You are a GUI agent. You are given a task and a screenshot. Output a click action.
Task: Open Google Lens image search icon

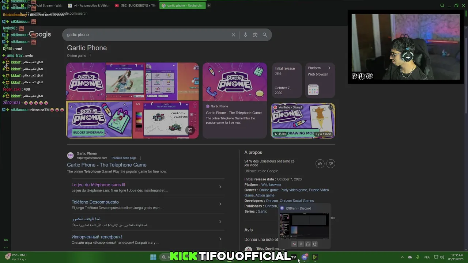255,35
